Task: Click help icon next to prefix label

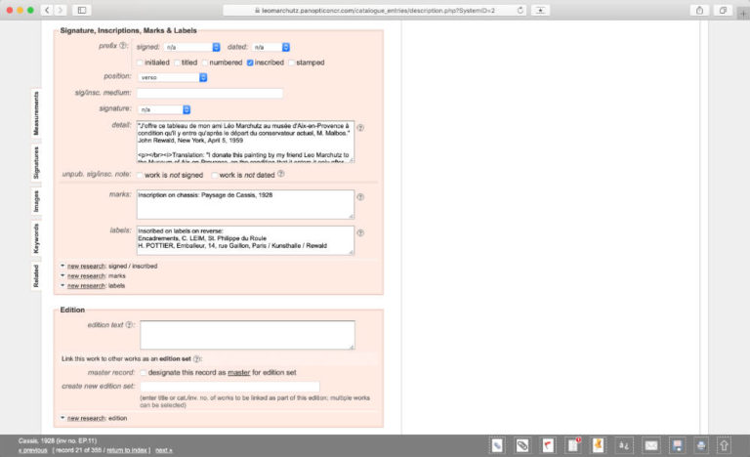Action: pyautogui.click(x=123, y=46)
